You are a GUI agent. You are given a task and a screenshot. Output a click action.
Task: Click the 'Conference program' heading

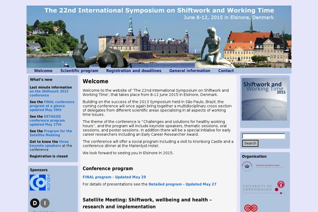pos(108,169)
